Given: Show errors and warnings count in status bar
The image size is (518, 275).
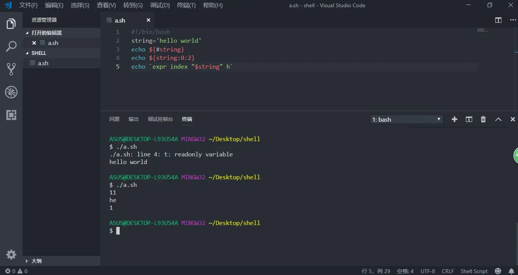Looking at the screenshot, I should tap(16, 271).
